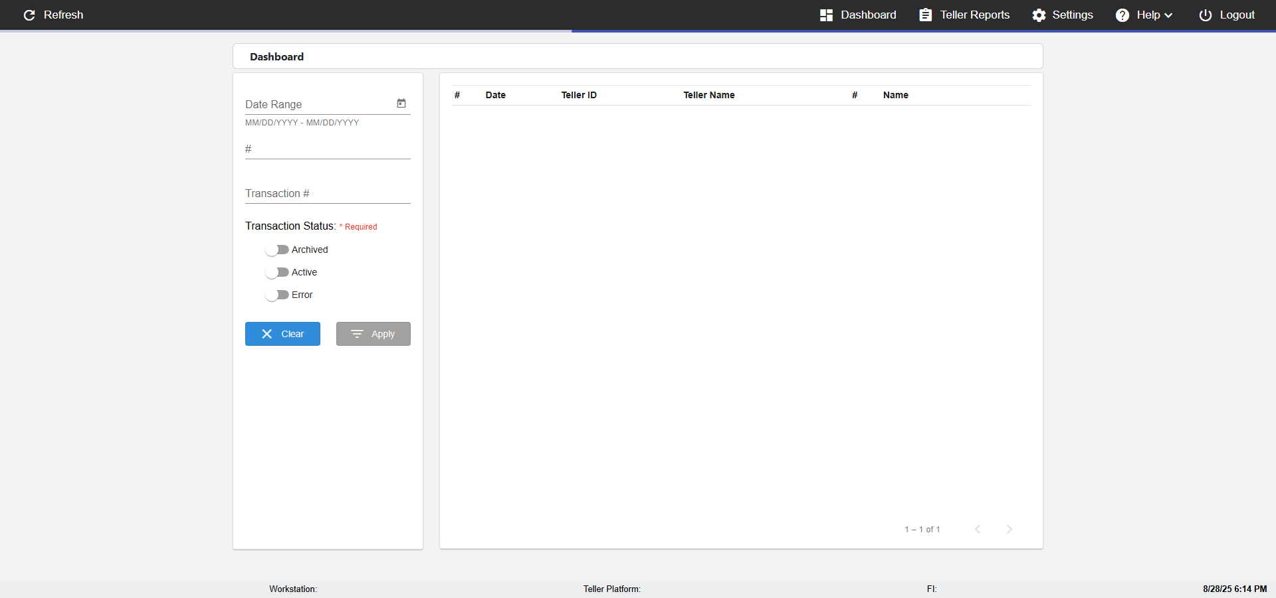The image size is (1276, 598).
Task: Select the Teller ID column header
Action: pyautogui.click(x=579, y=95)
